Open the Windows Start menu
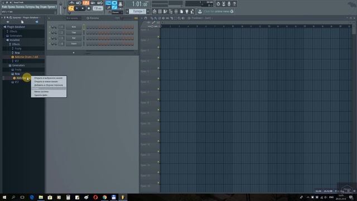This screenshot has height=201, width=357. pyautogui.click(x=4, y=197)
